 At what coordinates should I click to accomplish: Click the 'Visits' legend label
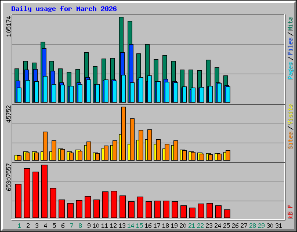pyautogui.click(x=291, y=115)
